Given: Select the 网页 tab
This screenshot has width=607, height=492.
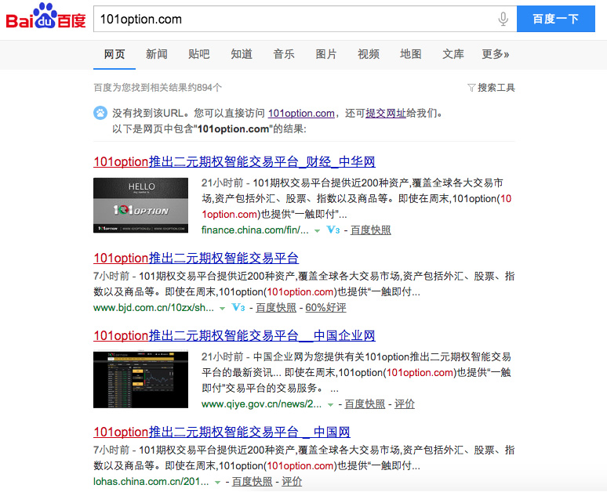Looking at the screenshot, I should pos(114,54).
